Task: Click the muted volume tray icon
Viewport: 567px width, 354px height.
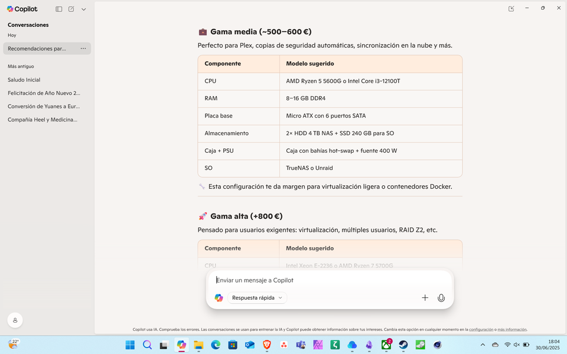Action: click(x=517, y=345)
